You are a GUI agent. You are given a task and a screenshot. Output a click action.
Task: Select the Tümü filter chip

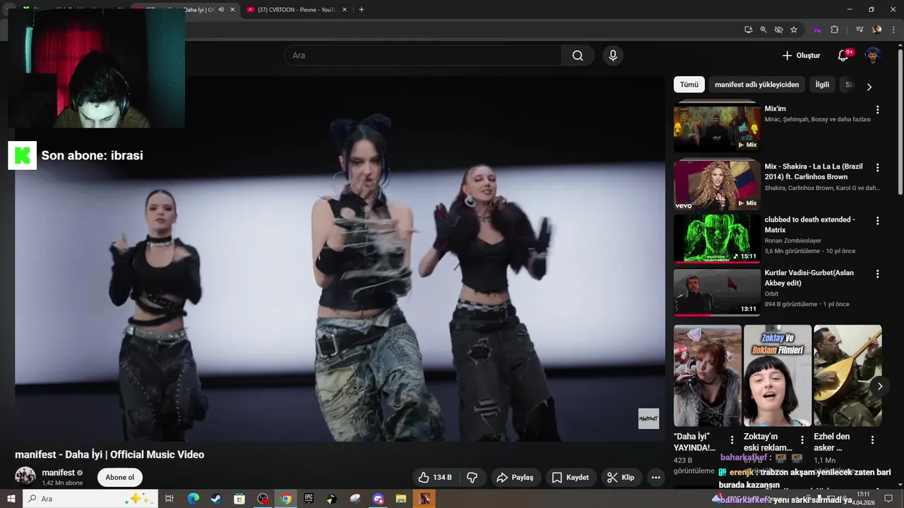tap(689, 85)
